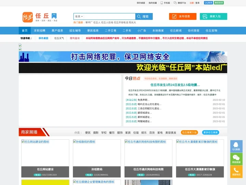Image resolution: width=246 pixels, height=185 pixels.
Task: Open the 孙姐数码 merchant thumbnail
Action: coord(97,153)
